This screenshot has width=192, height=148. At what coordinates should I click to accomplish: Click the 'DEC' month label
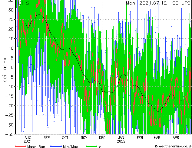102,138
